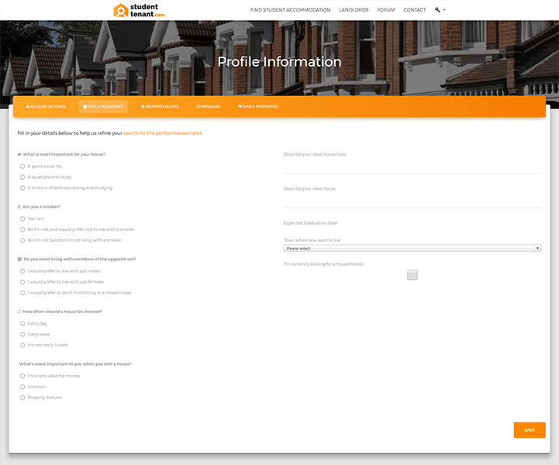559x465 pixels.
Task: Switch to the Property Alerts tab
Action: [x=160, y=106]
